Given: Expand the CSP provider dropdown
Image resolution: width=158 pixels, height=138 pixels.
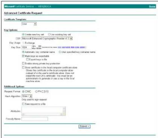Looking at the screenshot, I should (47, 39).
